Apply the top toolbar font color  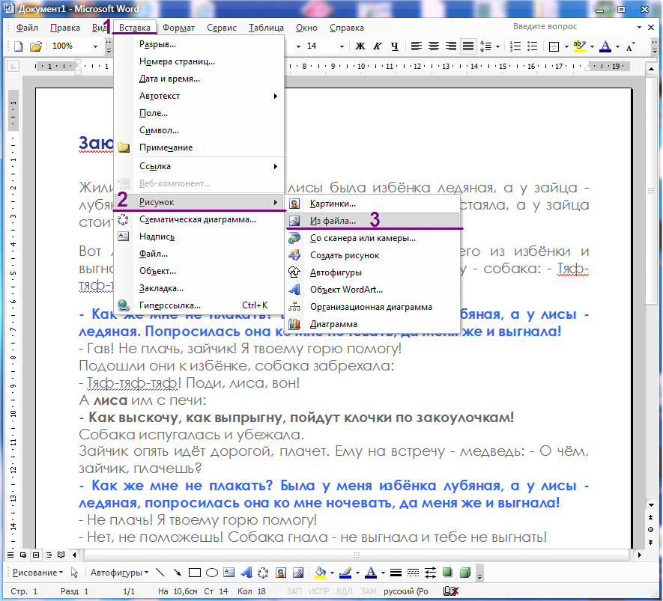pyautogui.click(x=605, y=46)
